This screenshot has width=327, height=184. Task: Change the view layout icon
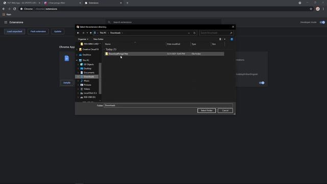point(221,39)
